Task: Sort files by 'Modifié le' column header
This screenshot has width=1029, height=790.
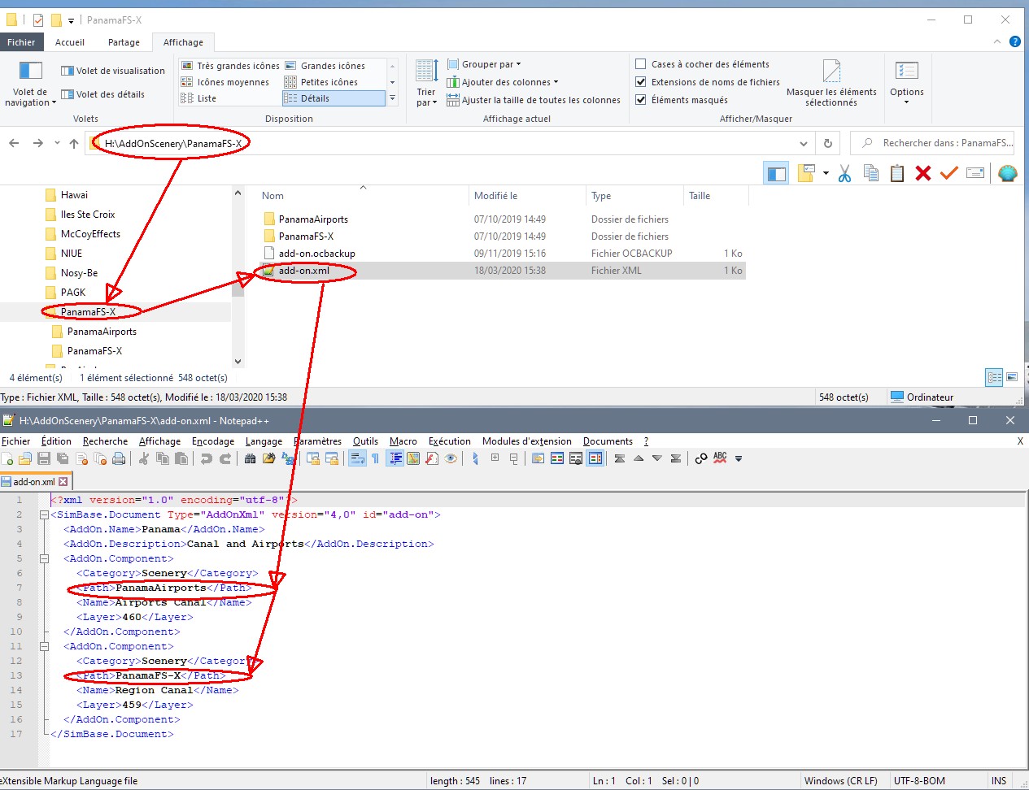Action: [495, 196]
